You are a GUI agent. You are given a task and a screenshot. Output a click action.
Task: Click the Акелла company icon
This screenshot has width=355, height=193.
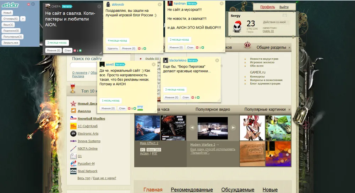coord(73,111)
